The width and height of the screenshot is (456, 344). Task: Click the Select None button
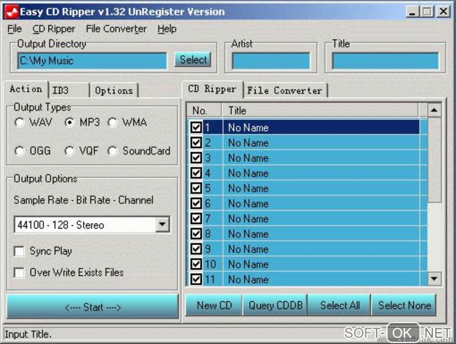pos(404,306)
